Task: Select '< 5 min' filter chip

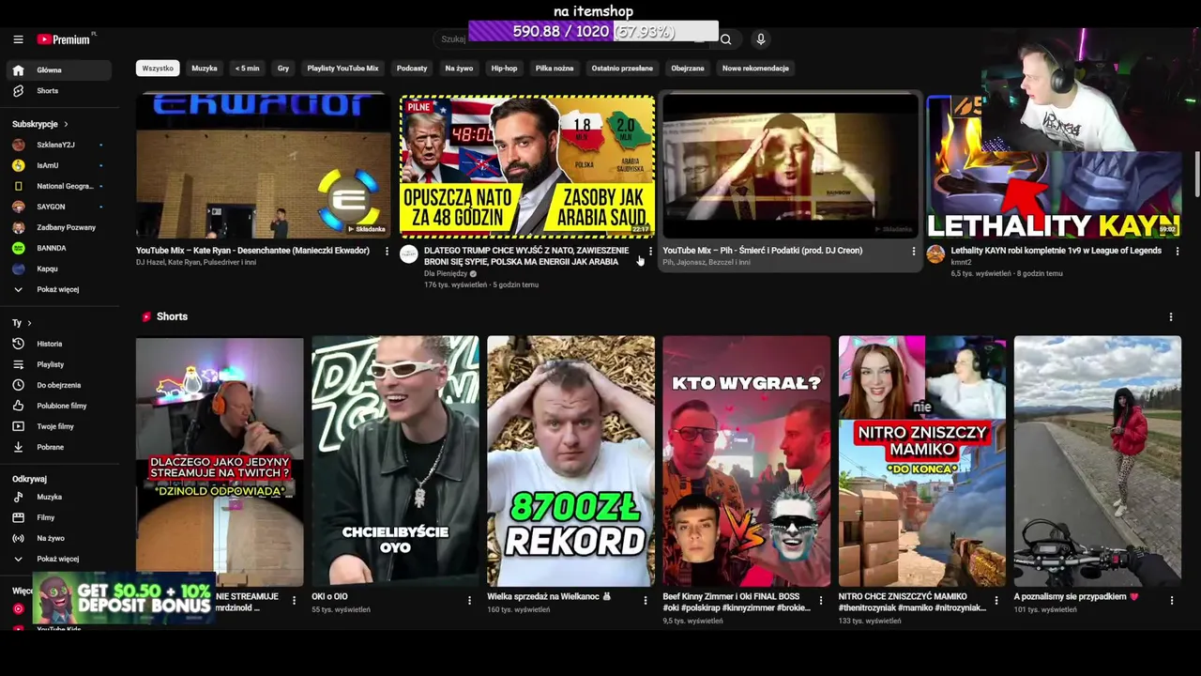Action: tap(248, 69)
